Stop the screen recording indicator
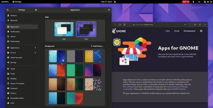Image resolution: width=213 pixels, height=108 pixels. coord(186,2)
